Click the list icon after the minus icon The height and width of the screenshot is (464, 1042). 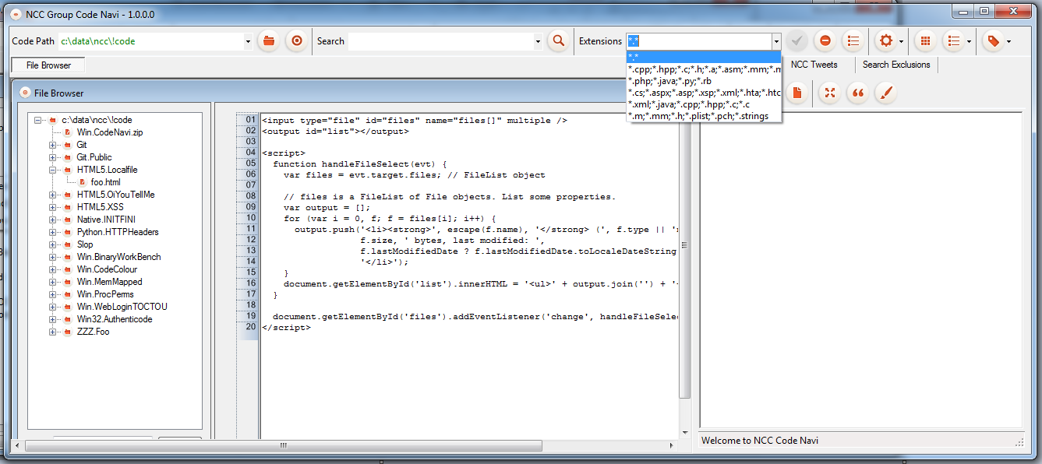click(853, 40)
